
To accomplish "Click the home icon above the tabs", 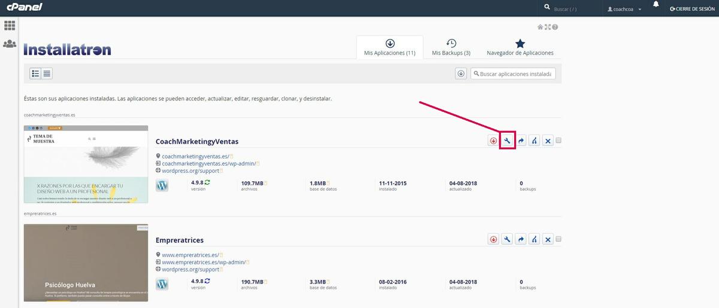I will pos(540,27).
